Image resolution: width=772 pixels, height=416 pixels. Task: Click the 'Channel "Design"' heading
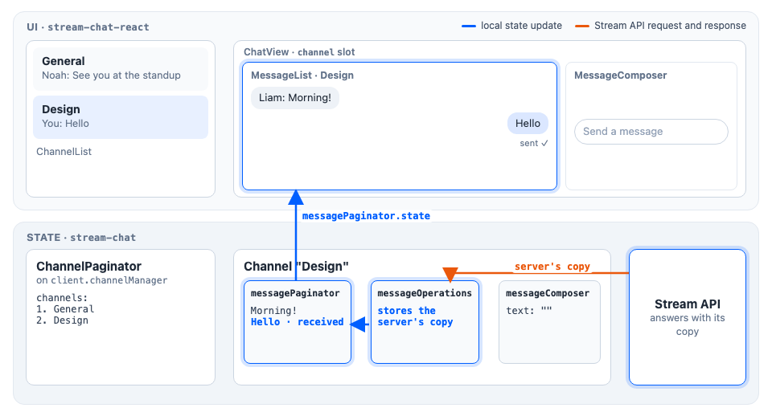point(297,267)
